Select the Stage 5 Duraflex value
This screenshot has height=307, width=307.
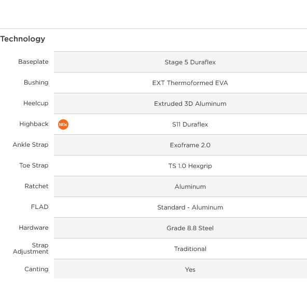pos(190,62)
